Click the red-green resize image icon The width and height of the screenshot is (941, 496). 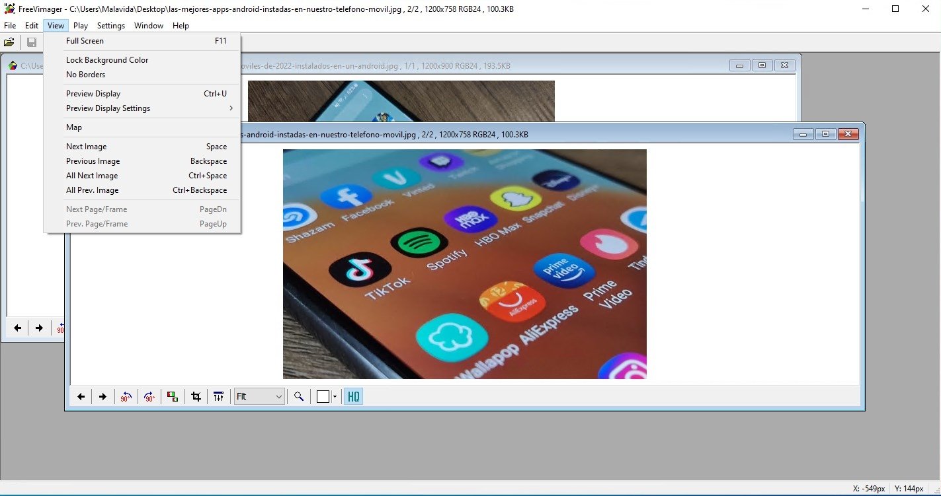(173, 396)
